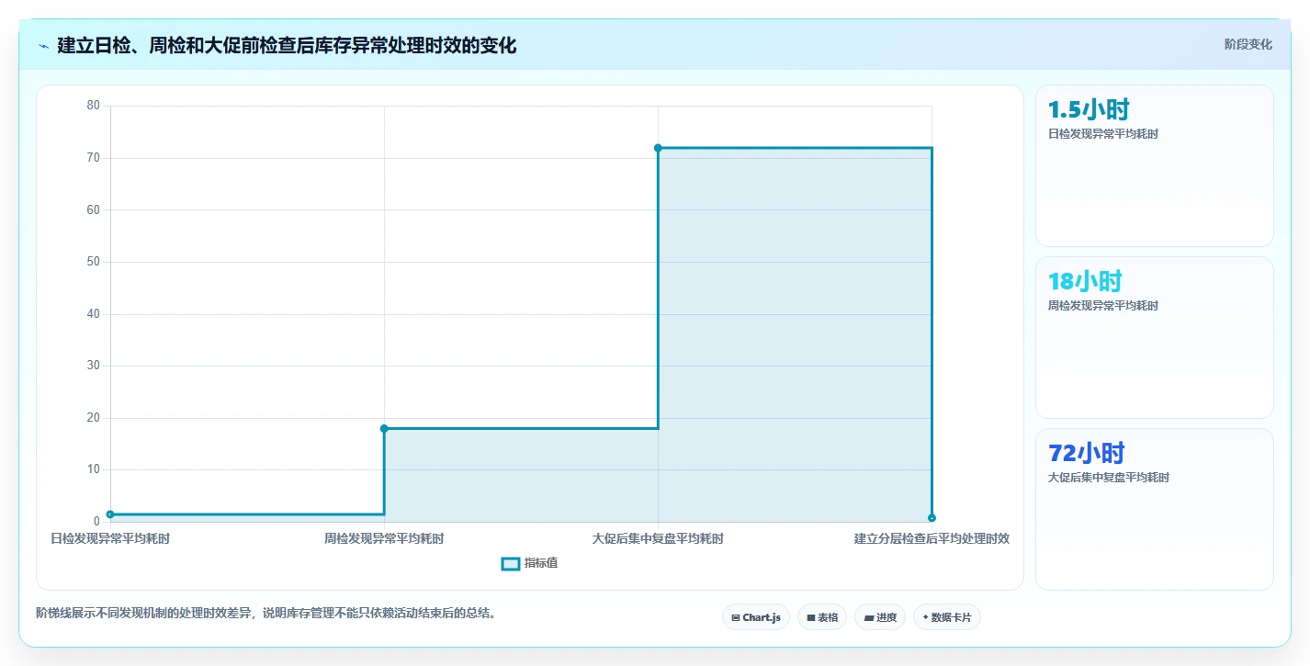The width and height of the screenshot is (1310, 666).
Task: Open the 1.5小时 data card
Action: coord(1155,166)
